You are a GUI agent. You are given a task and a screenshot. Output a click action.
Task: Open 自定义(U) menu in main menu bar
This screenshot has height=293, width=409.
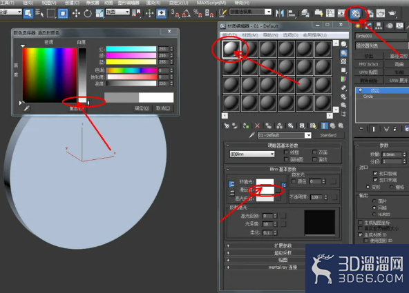pyautogui.click(x=179, y=3)
